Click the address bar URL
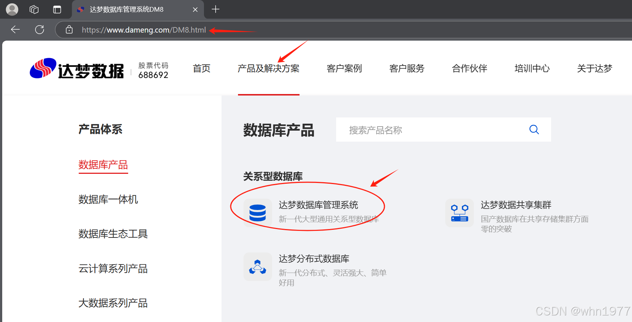Screen dimensions: 632x322 tap(144, 30)
